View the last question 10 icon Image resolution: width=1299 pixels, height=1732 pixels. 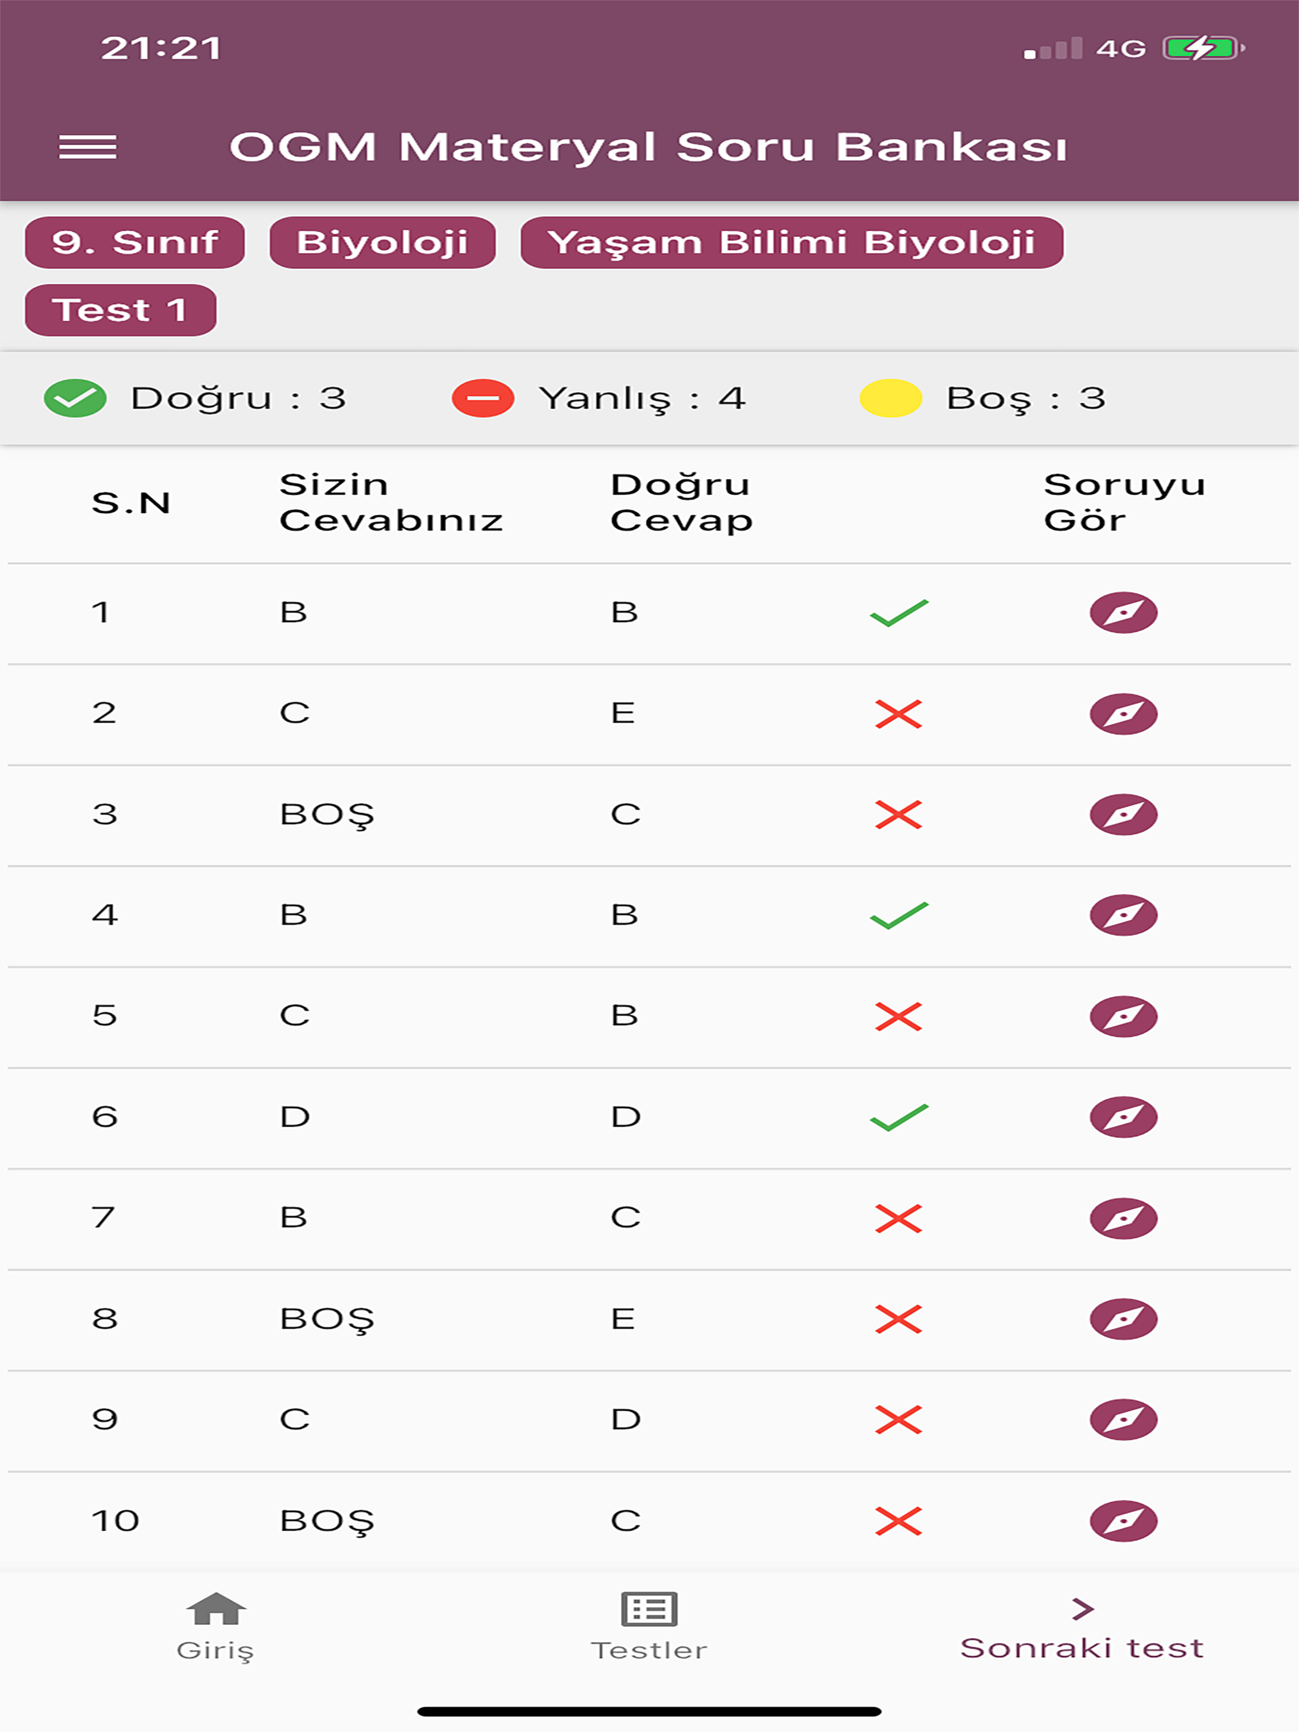pyautogui.click(x=1123, y=1520)
